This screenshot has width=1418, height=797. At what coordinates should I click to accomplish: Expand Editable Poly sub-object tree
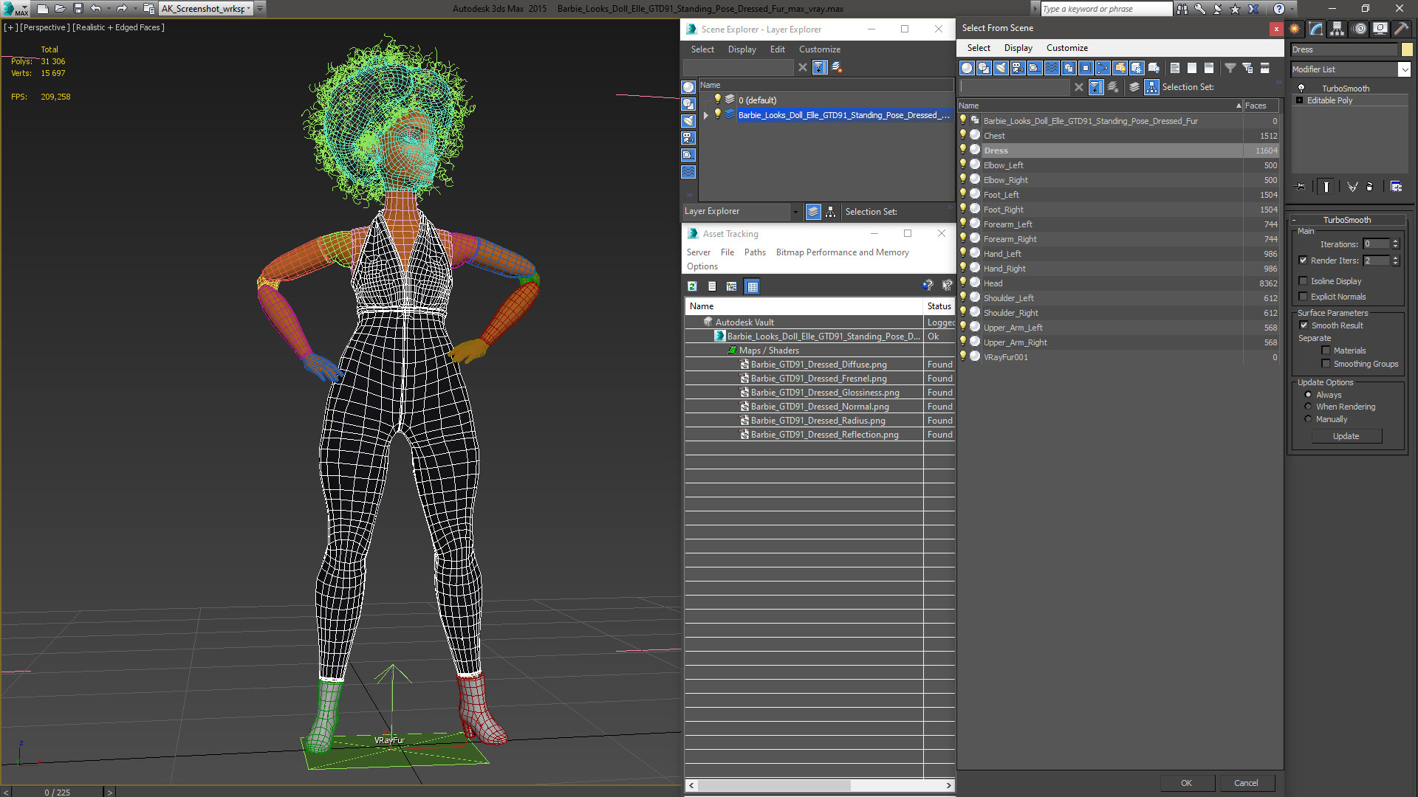(1299, 100)
